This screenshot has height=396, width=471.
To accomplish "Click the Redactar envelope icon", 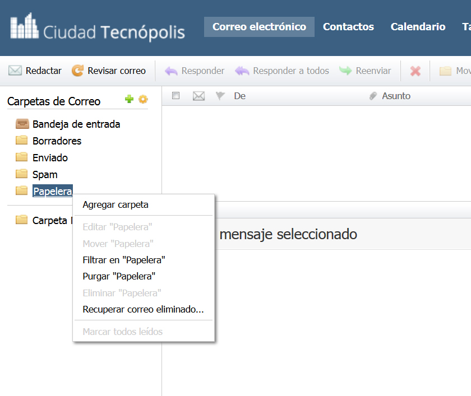I will click(15, 71).
